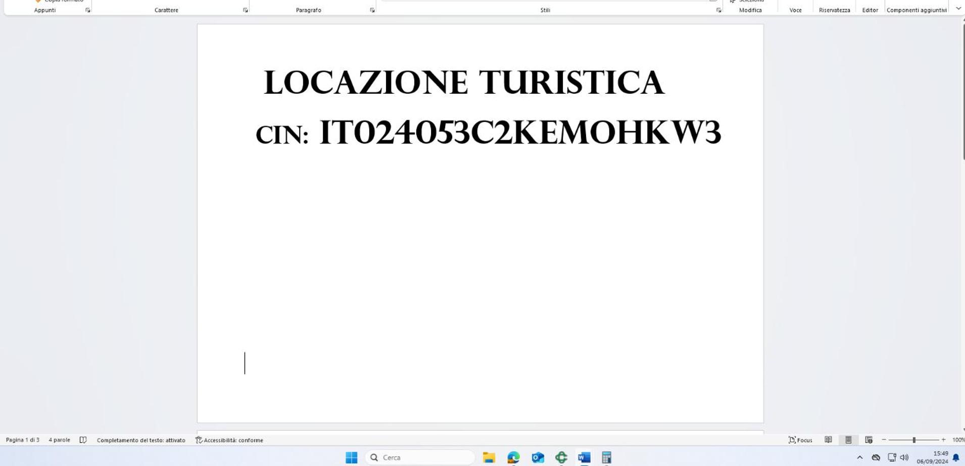Open the volume control in system tray
965x466 pixels.
tap(904, 457)
